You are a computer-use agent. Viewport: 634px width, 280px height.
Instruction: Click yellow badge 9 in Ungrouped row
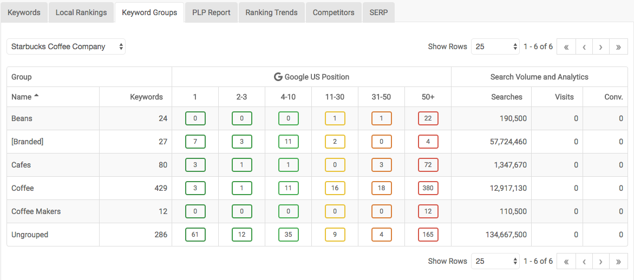pos(335,235)
